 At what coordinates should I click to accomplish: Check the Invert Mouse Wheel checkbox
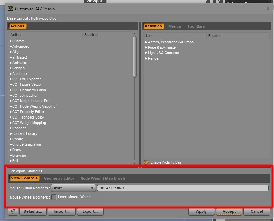54,197
